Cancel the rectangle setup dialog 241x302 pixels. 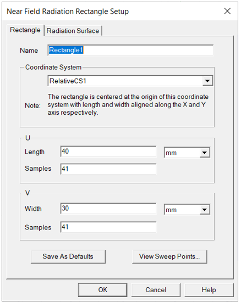tap(156, 290)
